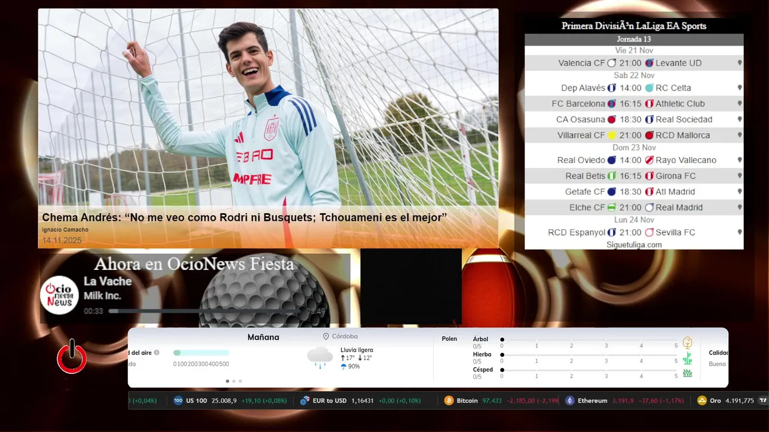Open venue pin for Real Betis match
Viewport: 769px width, 432px height.
pyautogui.click(x=740, y=176)
